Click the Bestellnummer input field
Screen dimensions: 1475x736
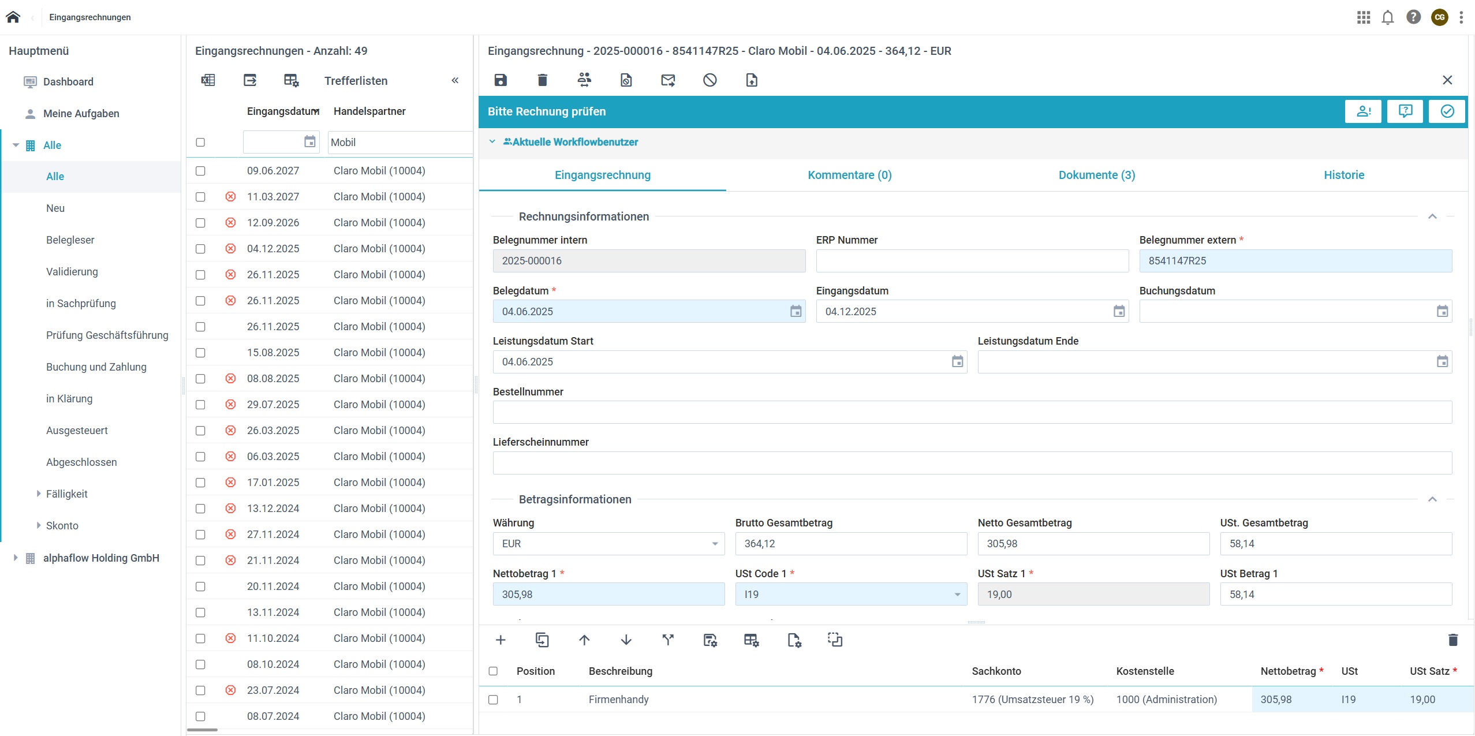[972, 412]
